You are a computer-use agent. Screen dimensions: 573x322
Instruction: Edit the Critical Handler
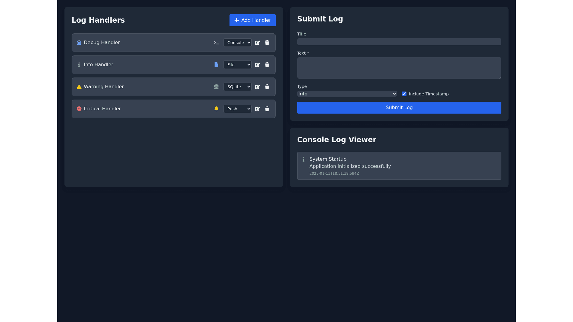[257, 109]
